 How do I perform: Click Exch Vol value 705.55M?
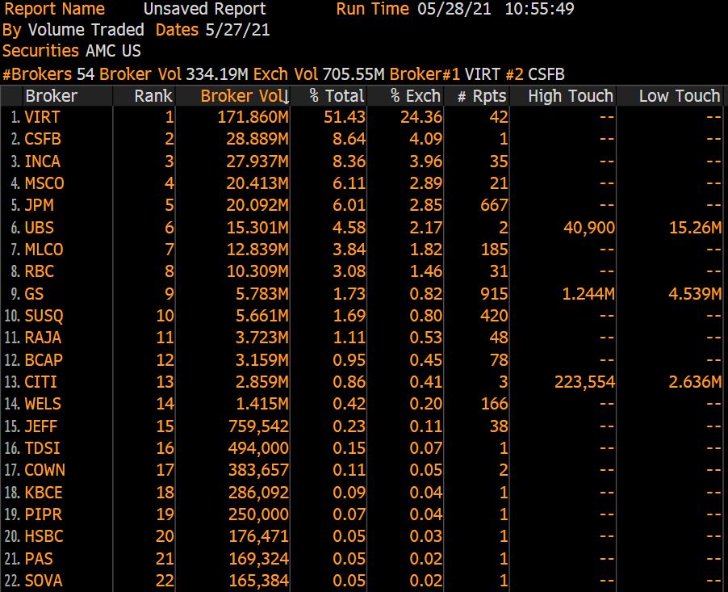[x=354, y=73]
